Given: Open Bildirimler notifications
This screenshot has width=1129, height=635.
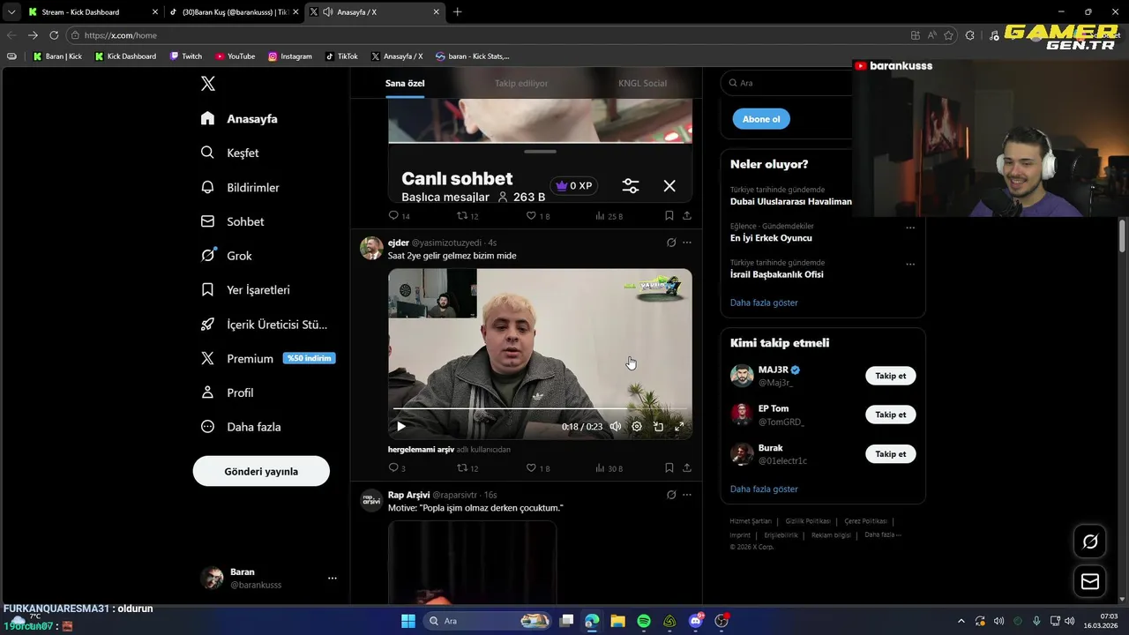Looking at the screenshot, I should [240, 187].
